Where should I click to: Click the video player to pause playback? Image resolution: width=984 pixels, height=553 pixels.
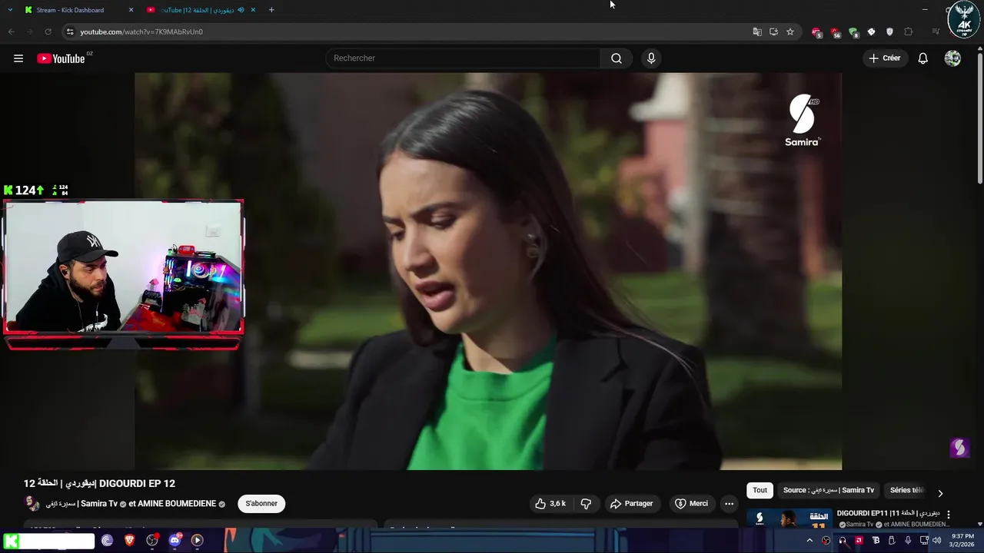[488, 271]
